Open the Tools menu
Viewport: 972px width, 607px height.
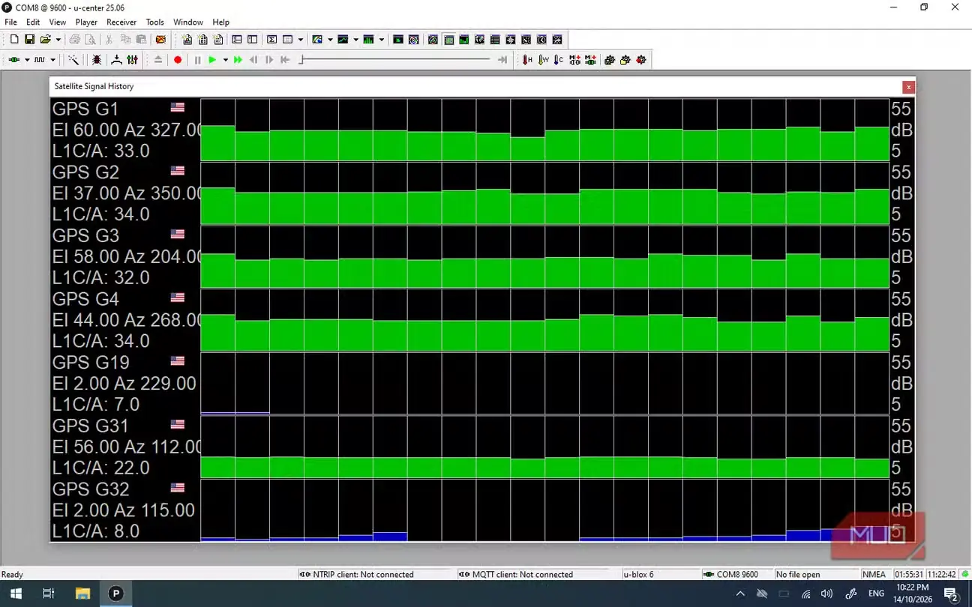(x=154, y=22)
